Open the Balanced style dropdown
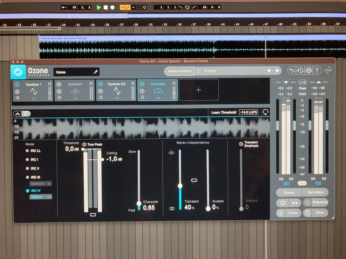The width and height of the screenshot is (346, 259). [x=41, y=184]
